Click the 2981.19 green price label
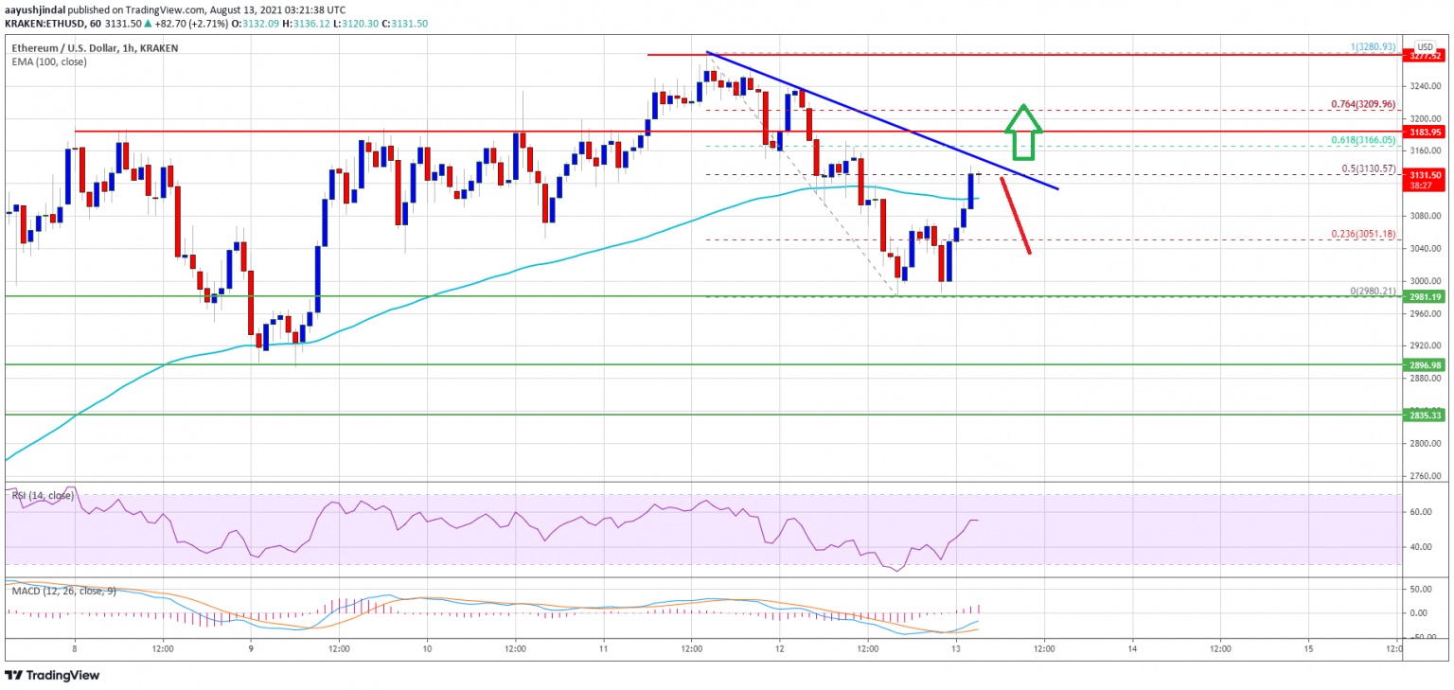The image size is (1454, 690). (1424, 296)
